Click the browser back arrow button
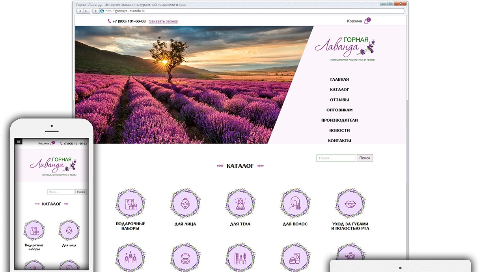481x272 pixels. (x=80, y=11)
